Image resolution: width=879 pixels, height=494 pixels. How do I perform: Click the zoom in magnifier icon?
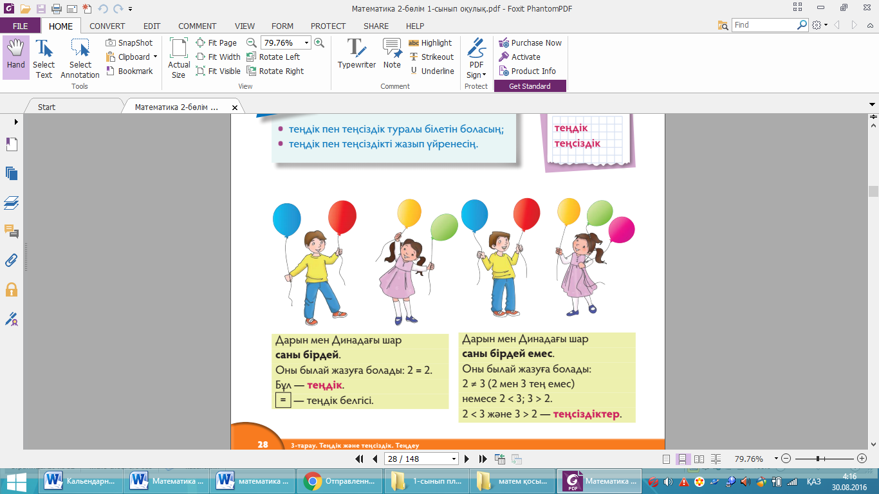click(x=319, y=42)
